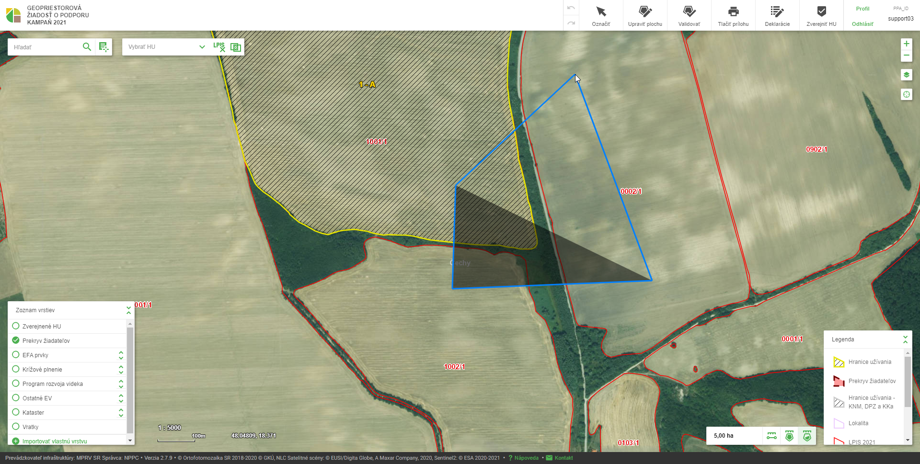Open the Vybrať HU dropdown
Image resolution: width=920 pixels, height=464 pixels.
pyautogui.click(x=167, y=46)
